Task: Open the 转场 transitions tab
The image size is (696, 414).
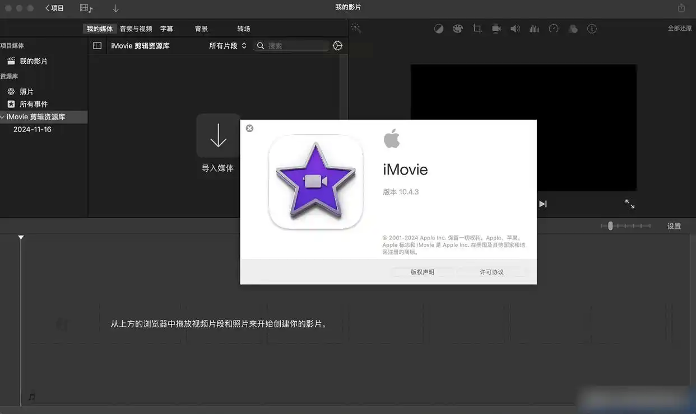Action: tap(243, 29)
